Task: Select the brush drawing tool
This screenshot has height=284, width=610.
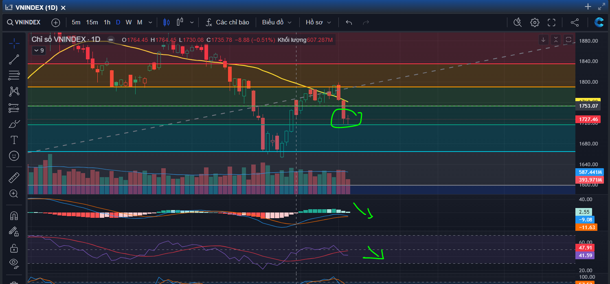Action: pyautogui.click(x=14, y=124)
